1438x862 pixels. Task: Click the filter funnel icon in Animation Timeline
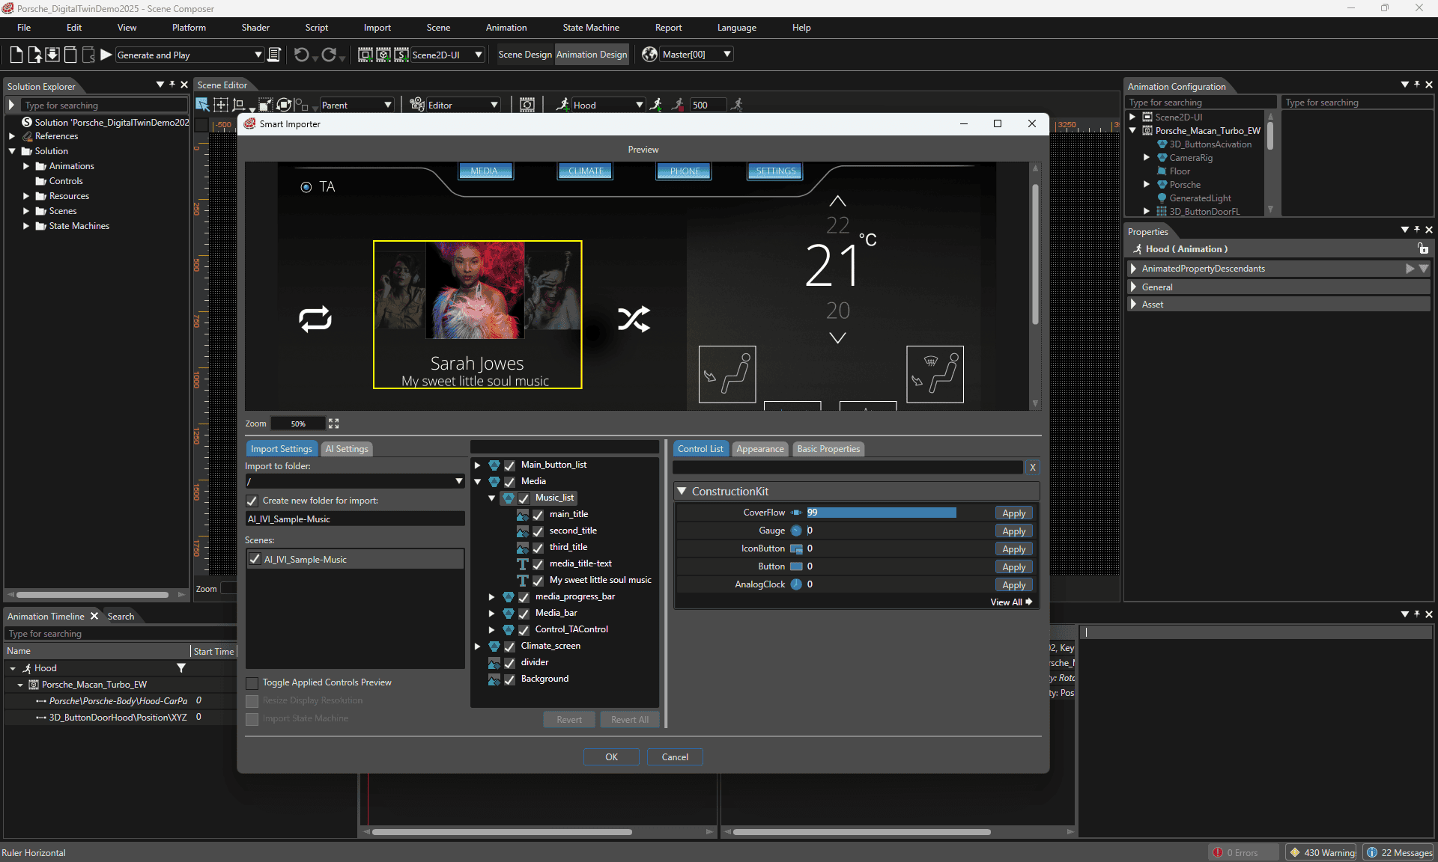coord(180,668)
